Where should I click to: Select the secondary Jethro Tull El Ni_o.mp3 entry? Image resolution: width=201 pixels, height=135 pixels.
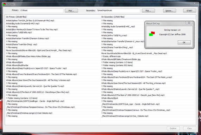(x=114, y=35)
